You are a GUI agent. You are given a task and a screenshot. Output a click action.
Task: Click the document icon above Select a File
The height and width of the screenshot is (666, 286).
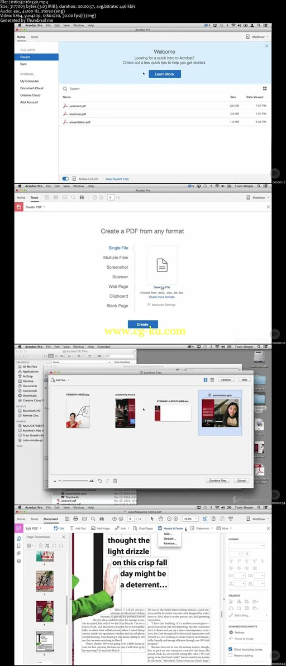coord(162,265)
